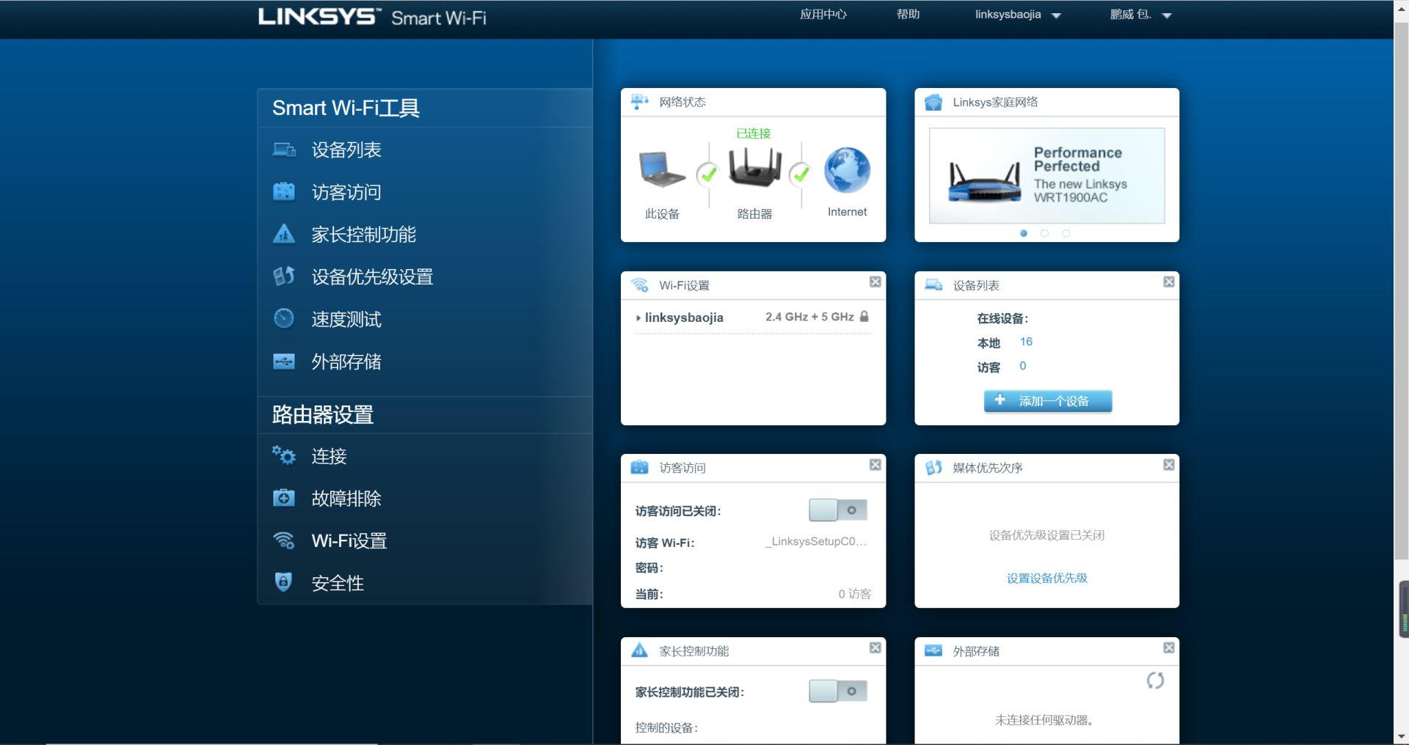Click the '0 访客' current guests value

pyautogui.click(x=855, y=594)
